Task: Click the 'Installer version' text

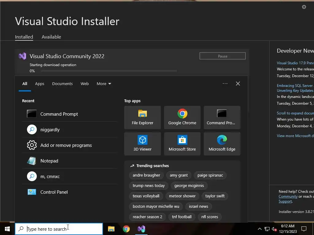Action: 296,212
